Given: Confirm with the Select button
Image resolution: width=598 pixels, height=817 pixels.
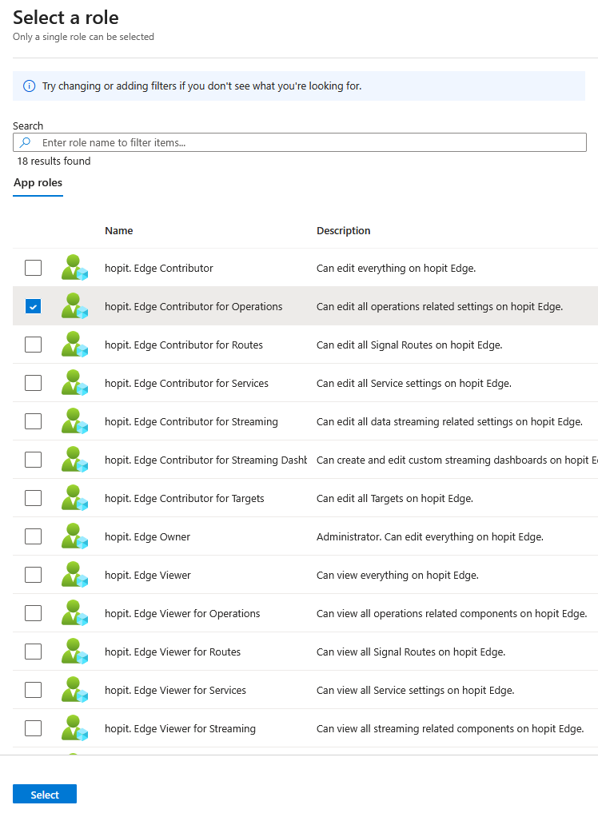Looking at the screenshot, I should click(x=45, y=794).
